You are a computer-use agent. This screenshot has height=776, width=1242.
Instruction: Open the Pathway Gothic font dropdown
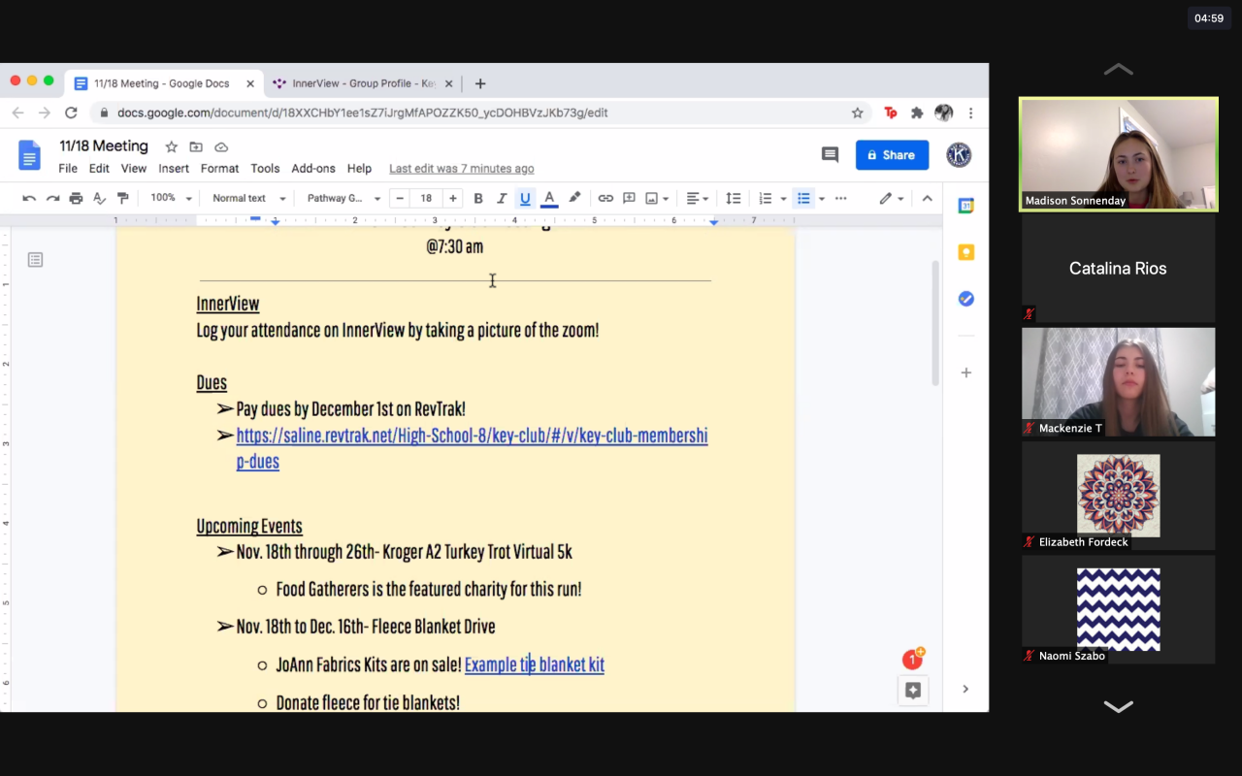point(343,198)
